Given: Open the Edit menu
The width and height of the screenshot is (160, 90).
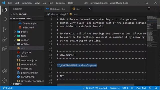Looking at the screenshot, I should 17,3.
